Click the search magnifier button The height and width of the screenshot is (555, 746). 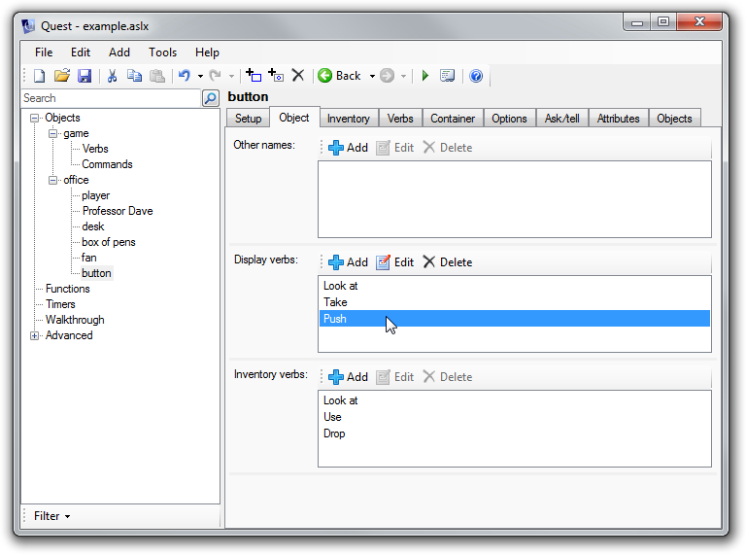[211, 98]
